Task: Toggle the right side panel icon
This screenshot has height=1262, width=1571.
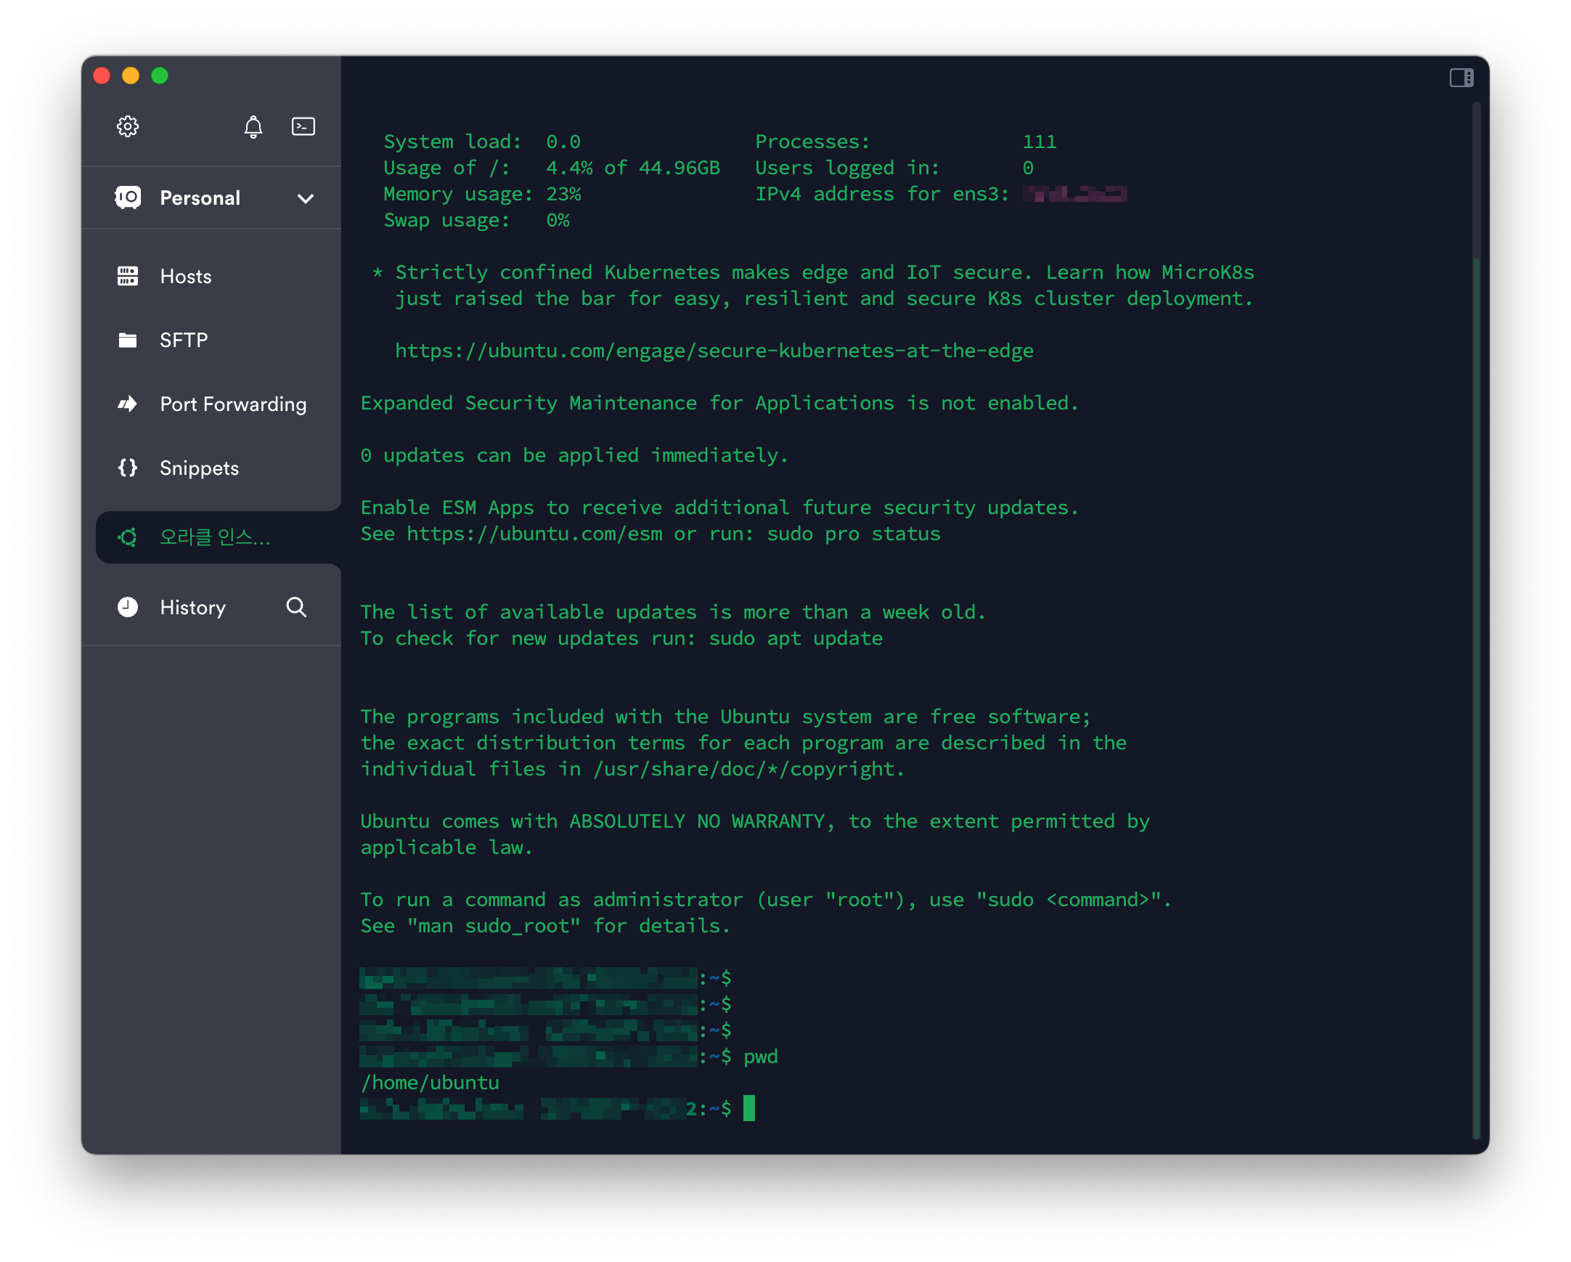Action: [1461, 78]
